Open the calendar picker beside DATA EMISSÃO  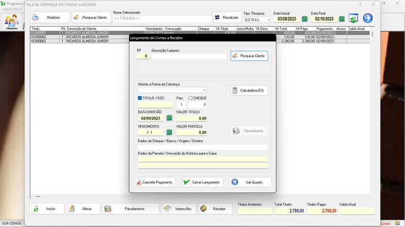pyautogui.click(x=169, y=118)
